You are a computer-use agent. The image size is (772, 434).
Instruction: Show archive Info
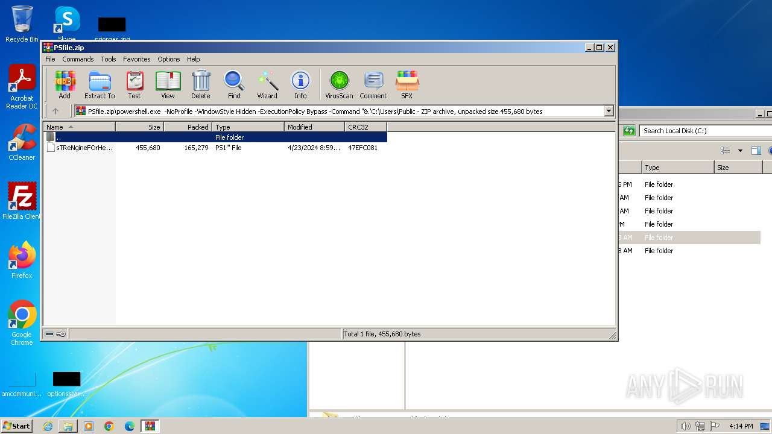[300, 84]
